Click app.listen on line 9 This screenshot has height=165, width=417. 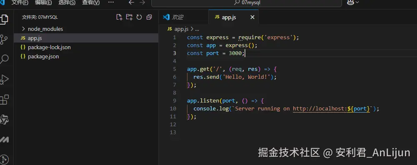point(203,101)
